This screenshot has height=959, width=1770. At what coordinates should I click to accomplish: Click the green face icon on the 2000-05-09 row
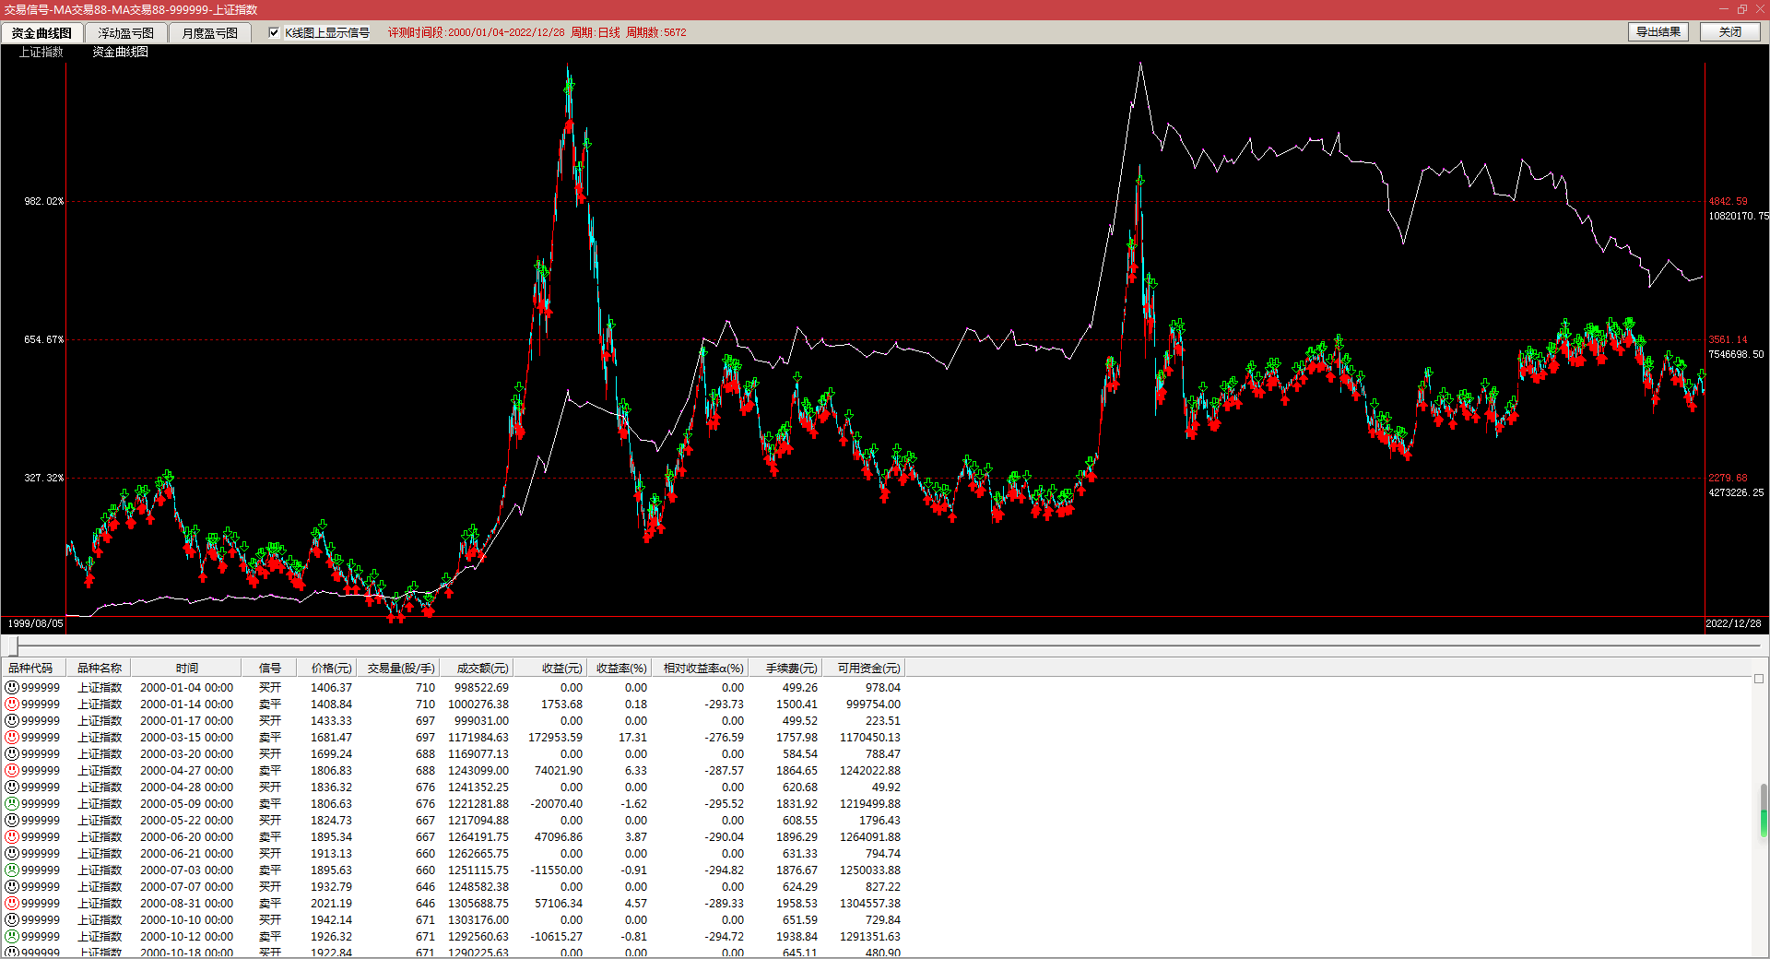(x=12, y=804)
